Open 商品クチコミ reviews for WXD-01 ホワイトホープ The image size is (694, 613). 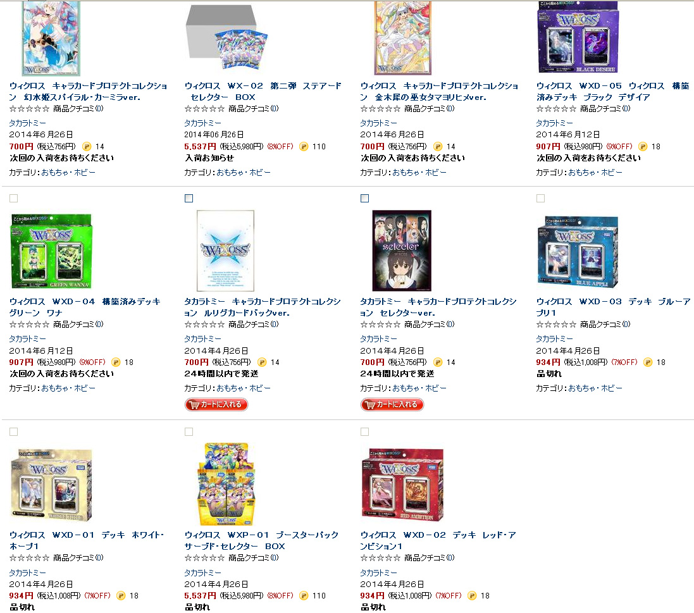click(x=78, y=558)
